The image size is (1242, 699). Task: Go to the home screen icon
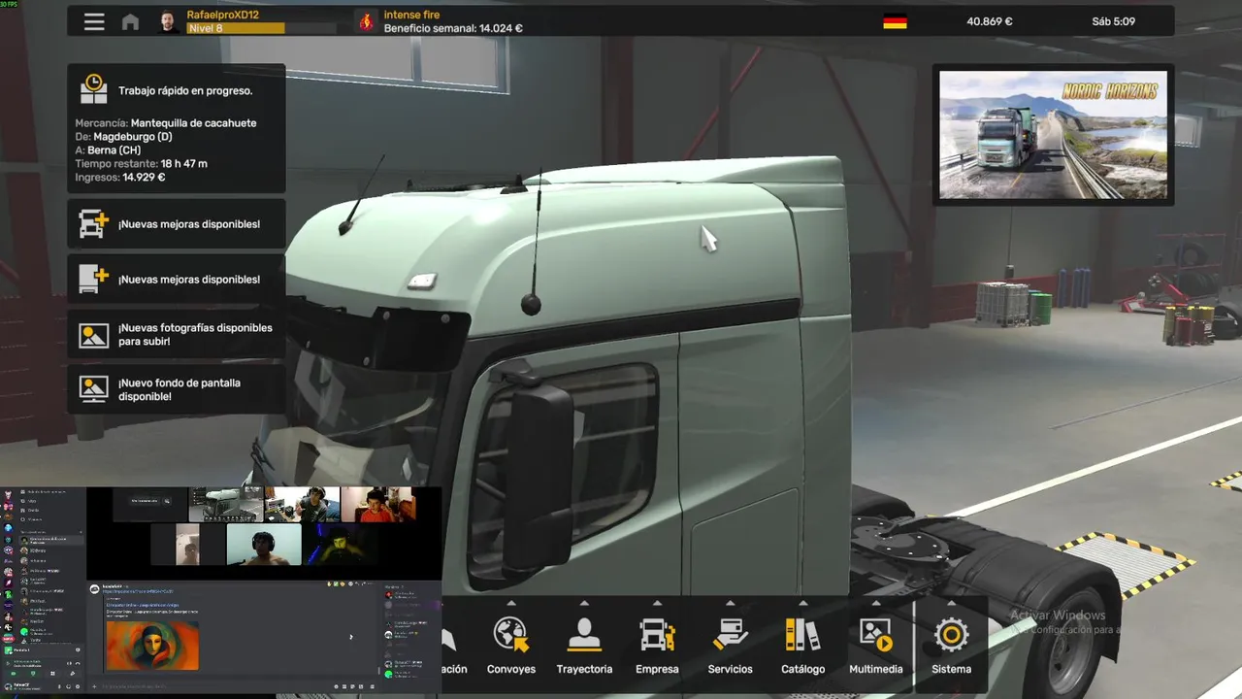pyautogui.click(x=130, y=21)
